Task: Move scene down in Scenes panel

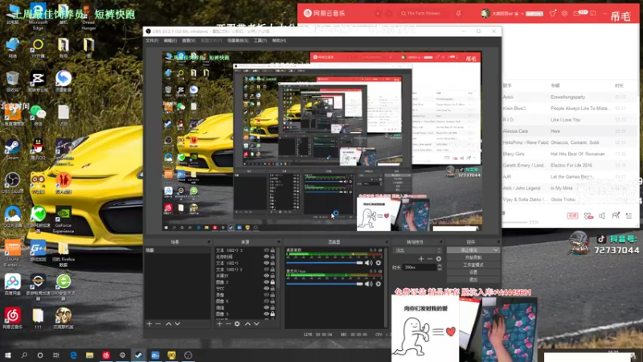Action: coord(178,324)
